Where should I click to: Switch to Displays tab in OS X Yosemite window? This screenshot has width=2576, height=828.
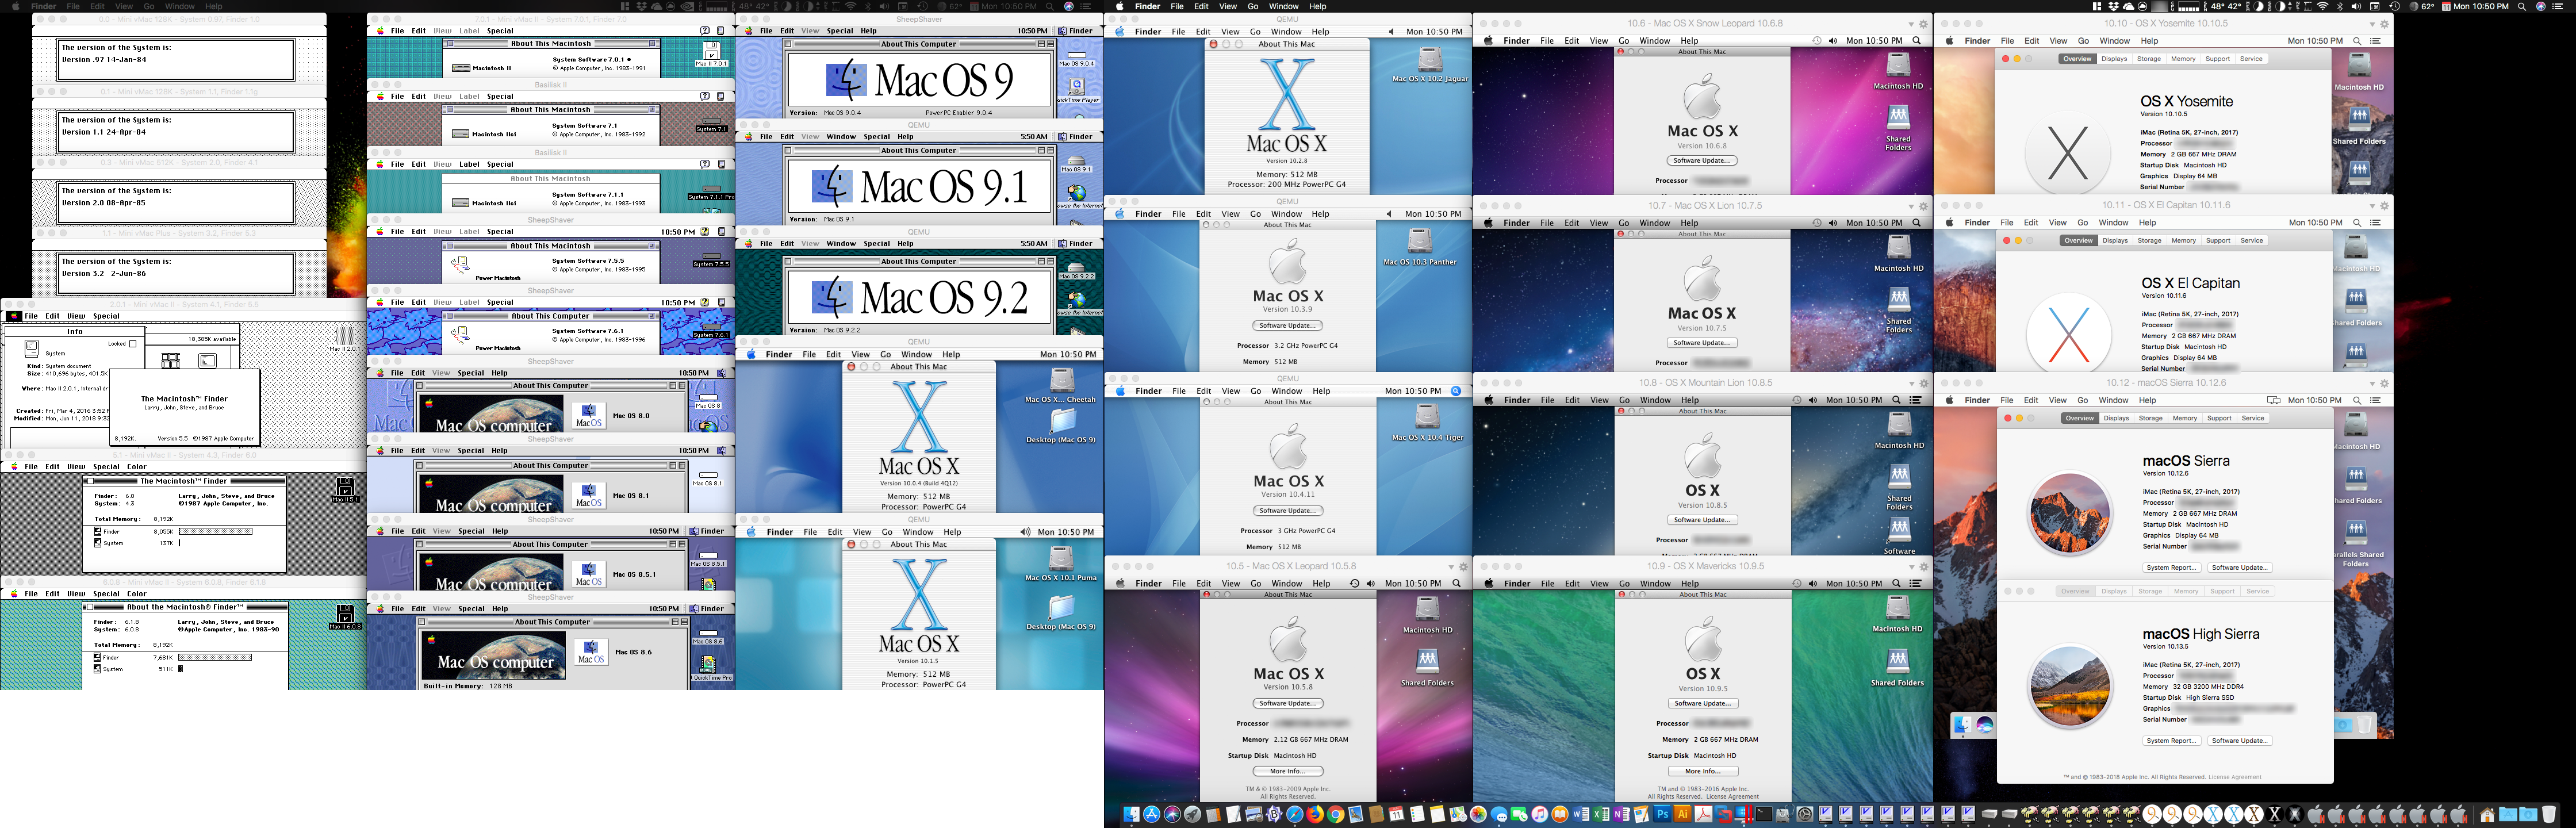(x=2114, y=59)
